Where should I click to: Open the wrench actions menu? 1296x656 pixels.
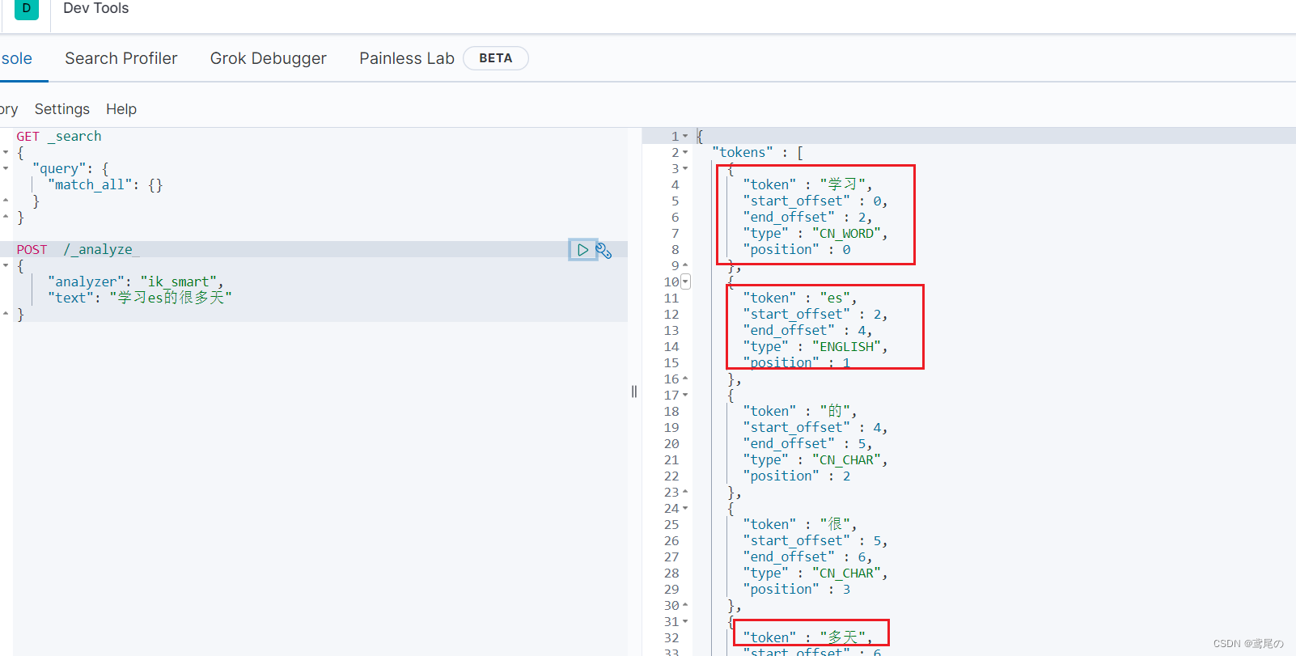click(604, 251)
